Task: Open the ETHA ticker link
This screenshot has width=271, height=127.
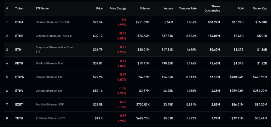Action: click(x=19, y=22)
